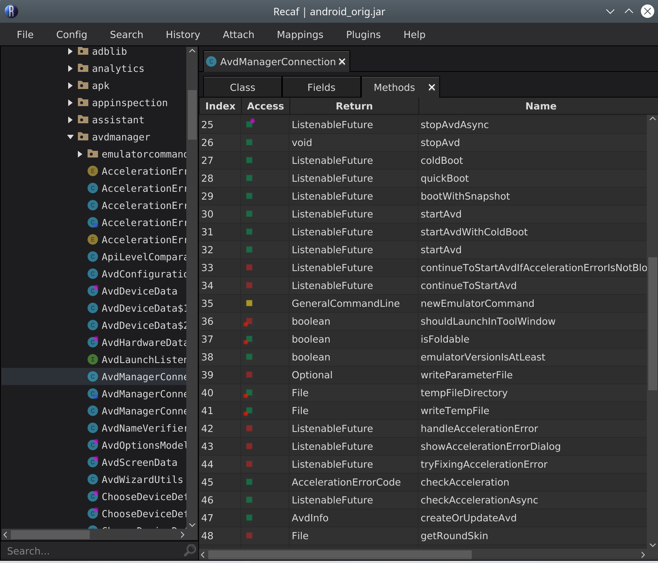
Task: Open the Mappings menu
Action: click(300, 34)
